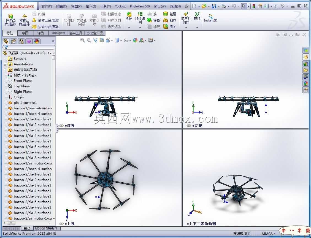Viewport: 311px width, 238px height.
Task: Open the FeatureManager design tree tab
Action: 6,41
